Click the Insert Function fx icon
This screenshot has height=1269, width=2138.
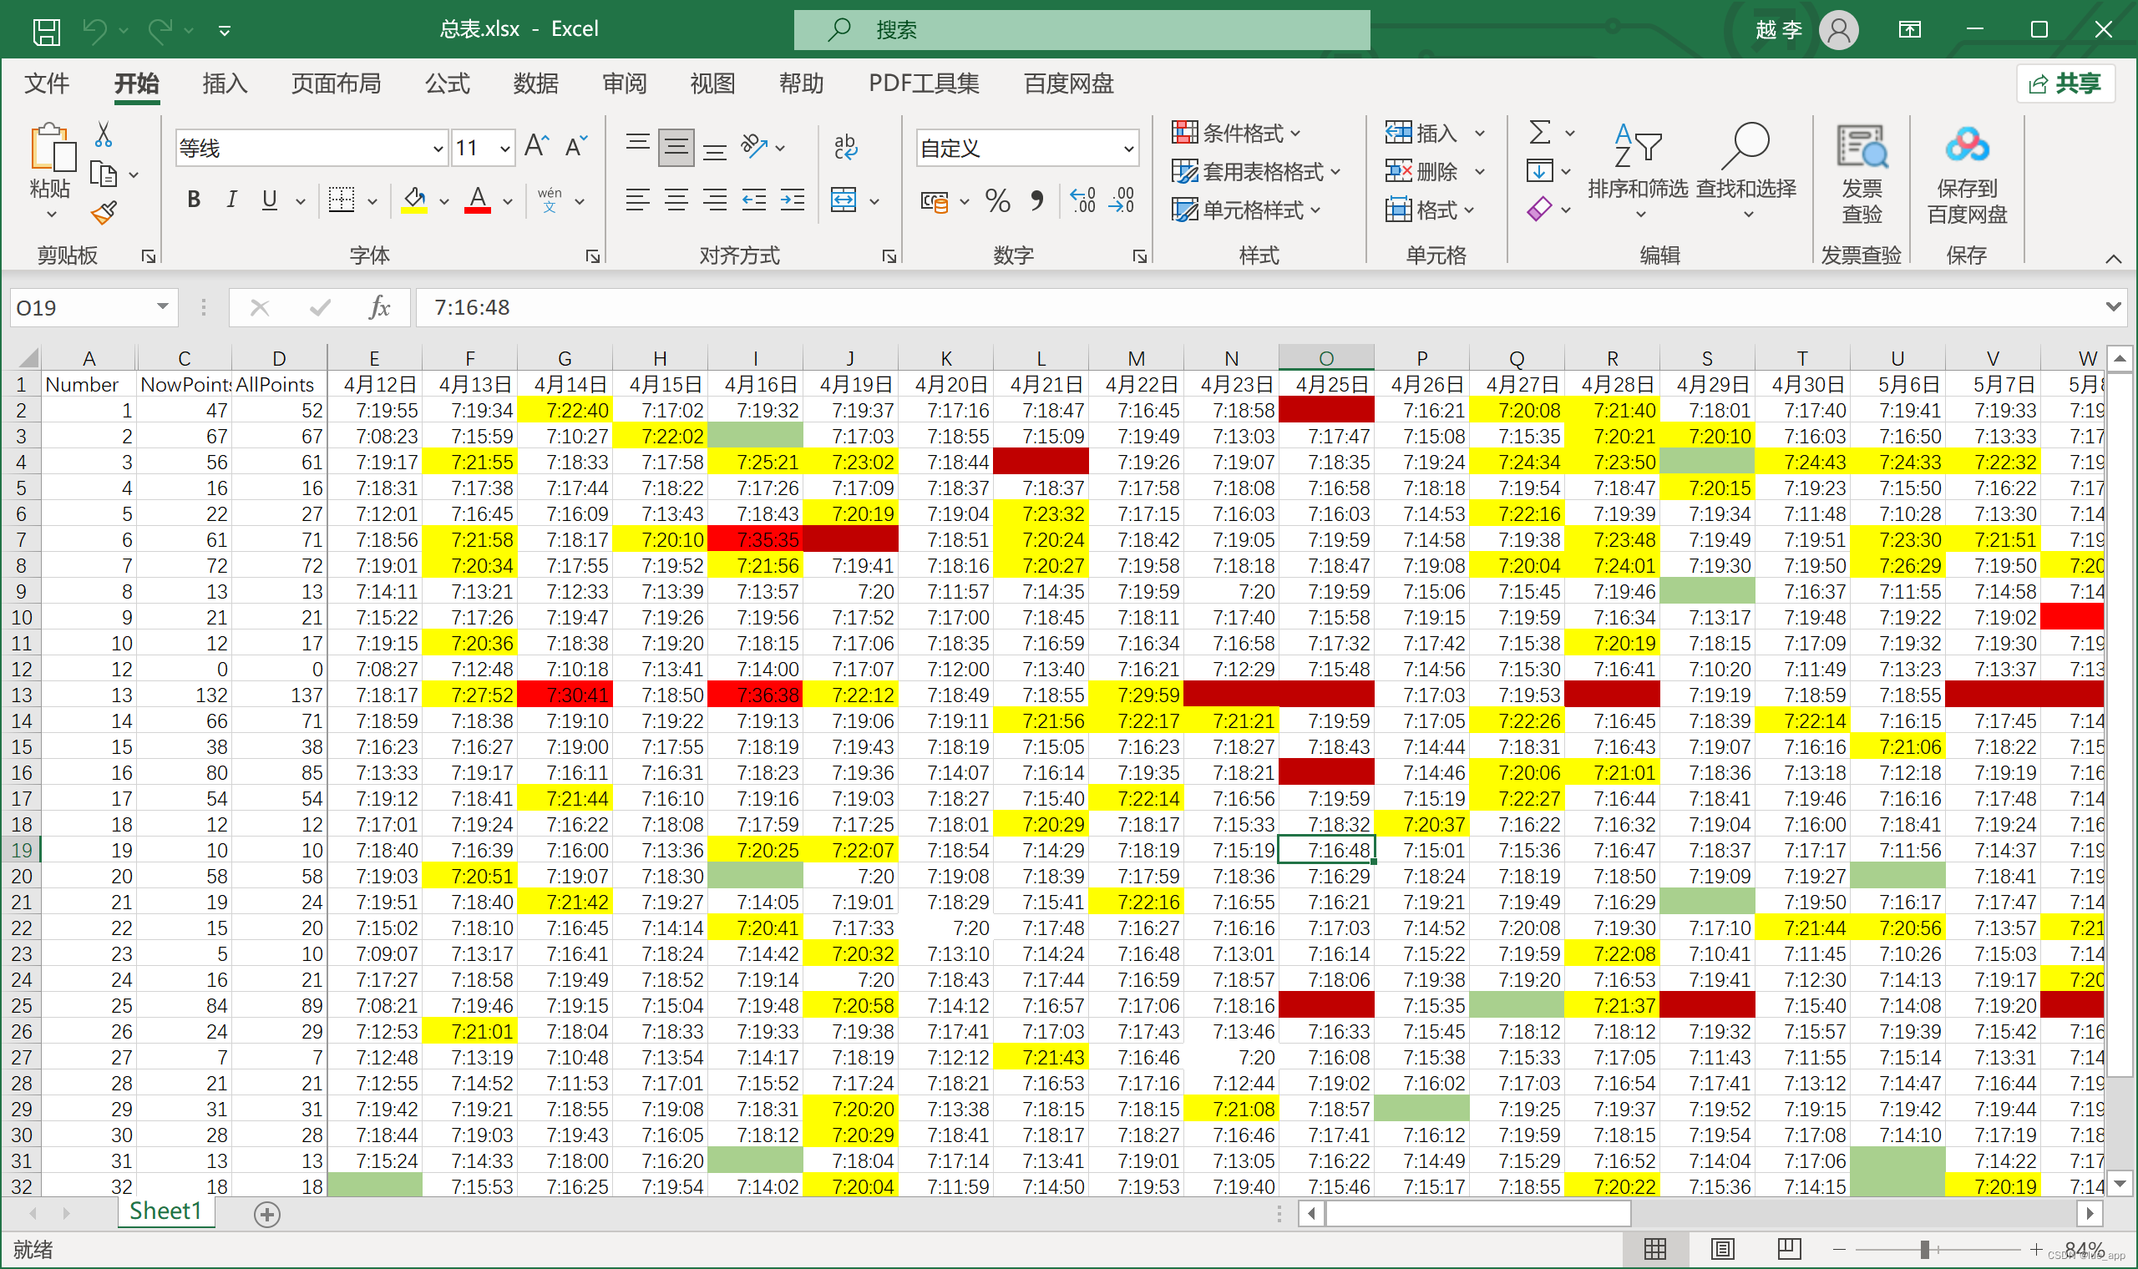(379, 307)
